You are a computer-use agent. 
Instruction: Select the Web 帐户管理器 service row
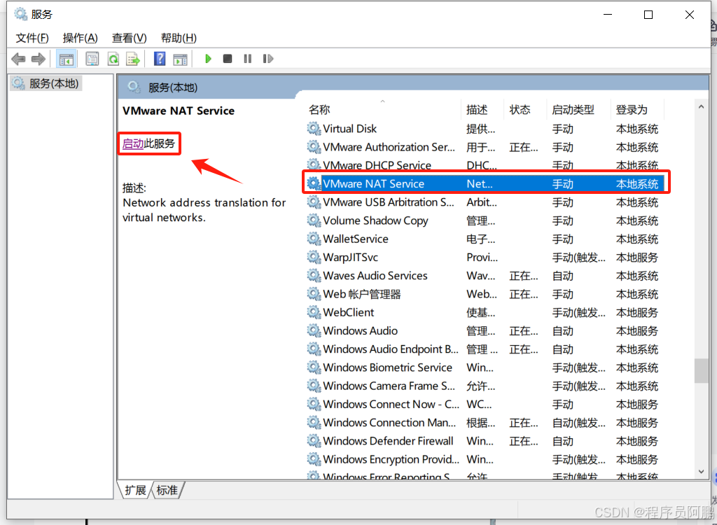coord(485,294)
